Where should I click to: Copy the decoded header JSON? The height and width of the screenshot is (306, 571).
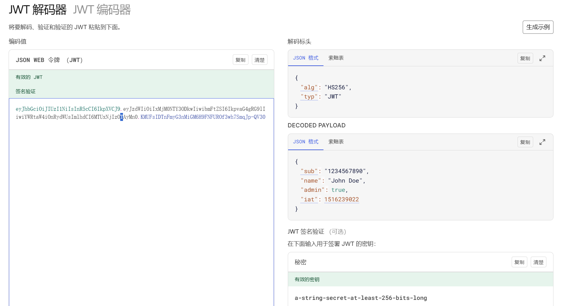[525, 58]
